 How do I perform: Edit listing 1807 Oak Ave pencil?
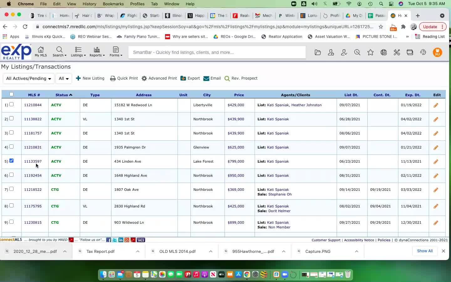point(436,190)
